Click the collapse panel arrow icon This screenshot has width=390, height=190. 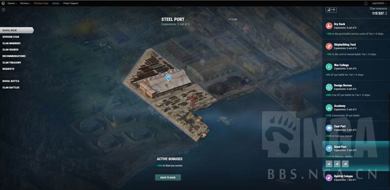331,10
